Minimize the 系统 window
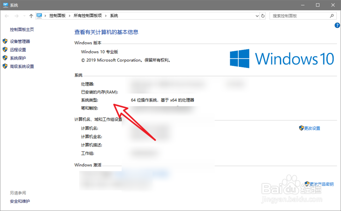The image size is (341, 211). coord(303,5)
